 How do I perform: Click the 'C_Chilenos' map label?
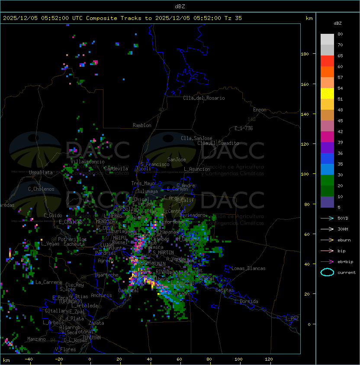[41, 189]
